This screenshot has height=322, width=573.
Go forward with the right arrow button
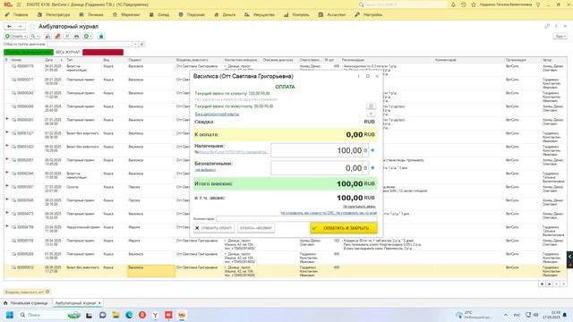pos(20,26)
